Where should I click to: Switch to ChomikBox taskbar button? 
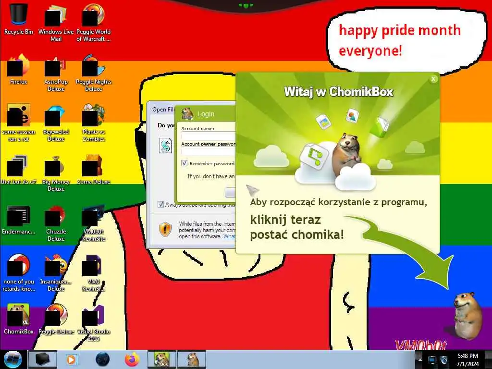(x=162, y=359)
